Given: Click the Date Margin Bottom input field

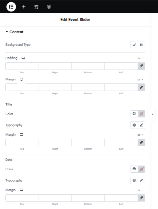Looking at the screenshot, I should 88,198.
